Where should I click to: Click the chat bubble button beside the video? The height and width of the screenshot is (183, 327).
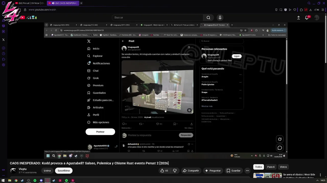280,148
